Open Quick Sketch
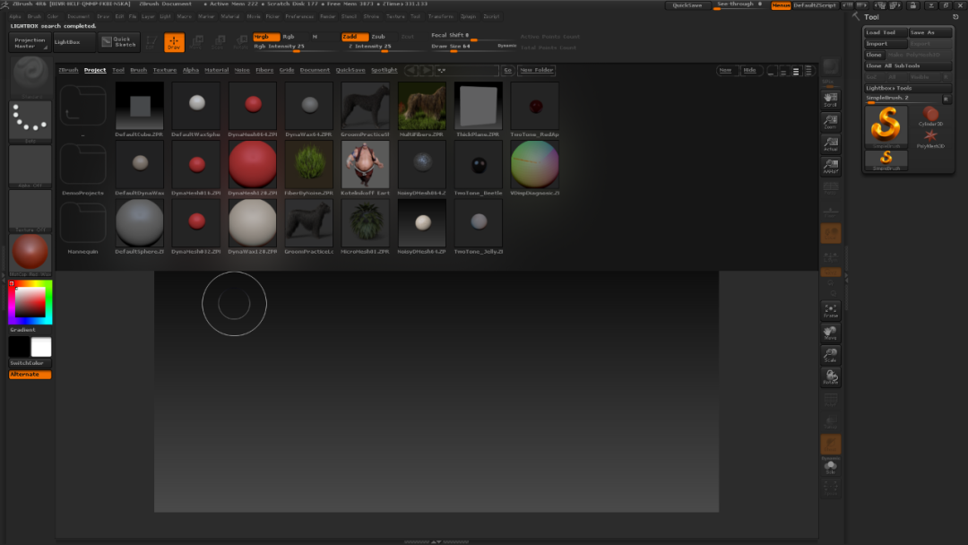Screen dimensions: 968x545 pos(118,42)
